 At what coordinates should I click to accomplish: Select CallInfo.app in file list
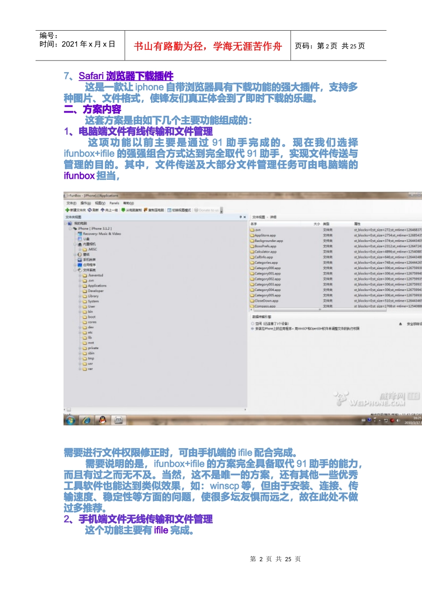click(262, 257)
